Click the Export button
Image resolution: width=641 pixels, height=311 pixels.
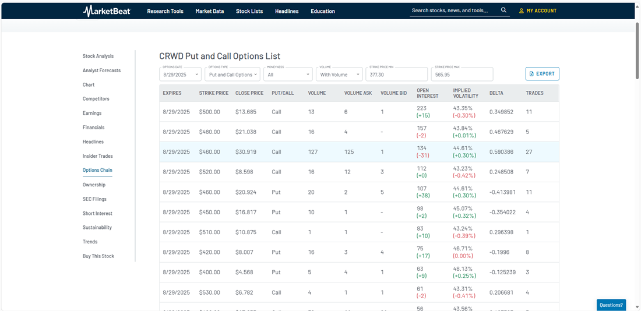point(542,74)
